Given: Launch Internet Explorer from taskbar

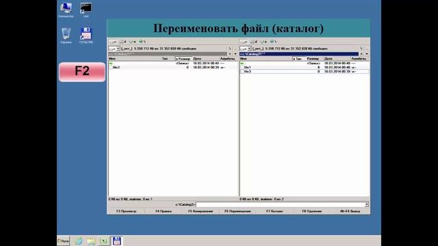Looking at the screenshot, I should (x=79, y=241).
